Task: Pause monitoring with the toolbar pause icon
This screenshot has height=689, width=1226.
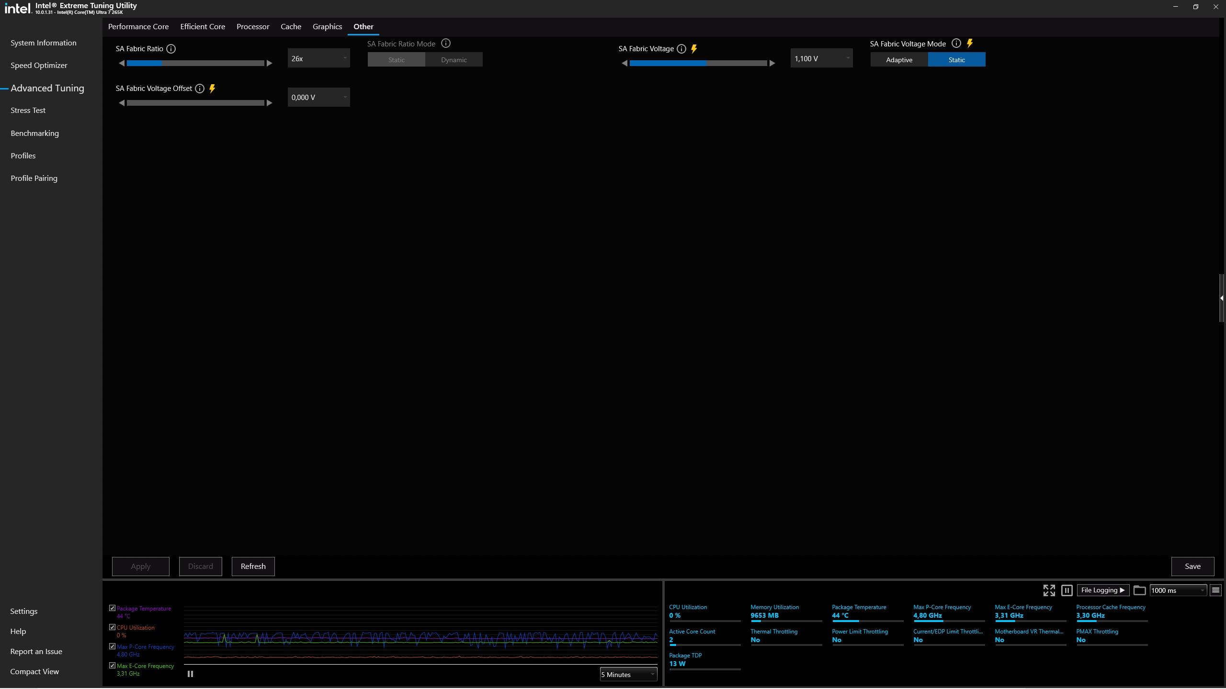Action: click(1067, 590)
